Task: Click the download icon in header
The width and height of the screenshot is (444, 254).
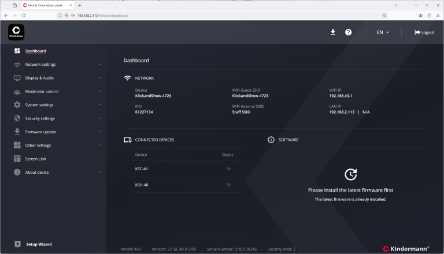Action: coord(333,32)
